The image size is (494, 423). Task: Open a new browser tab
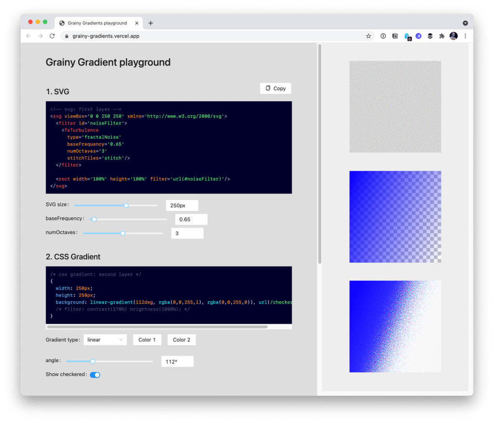click(x=151, y=23)
